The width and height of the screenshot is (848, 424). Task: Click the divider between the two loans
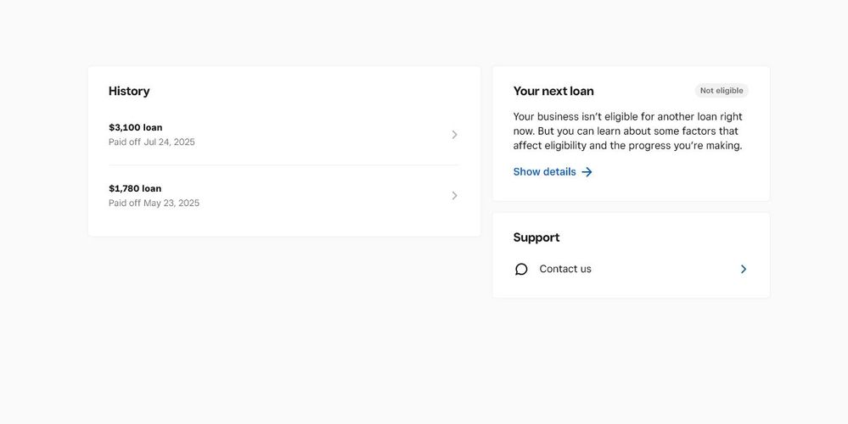pos(284,165)
